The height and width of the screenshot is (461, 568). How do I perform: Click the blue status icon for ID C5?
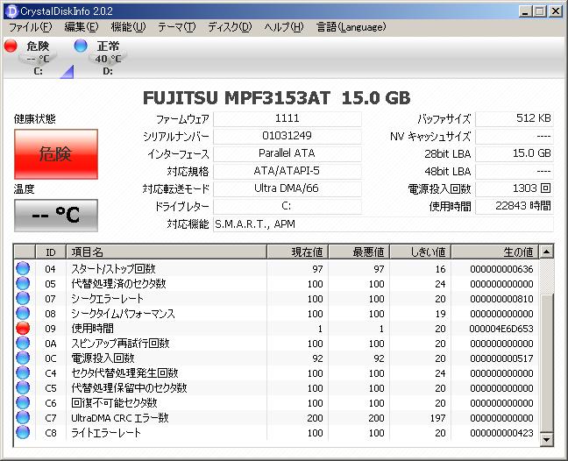[x=23, y=387]
